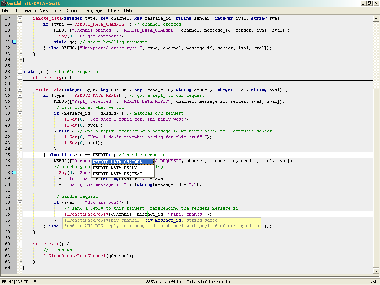This screenshot has height=285, width=380.
Task: Collapse fold at line 53 sval check
Action: tap(20, 202)
